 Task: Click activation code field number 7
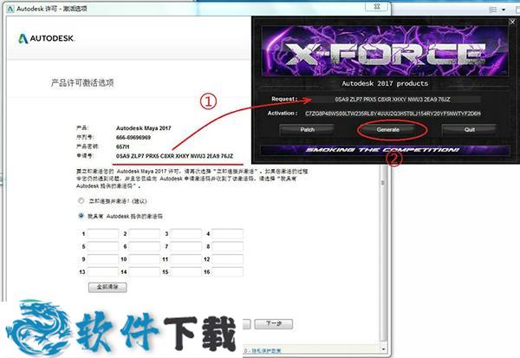click(x=185, y=246)
